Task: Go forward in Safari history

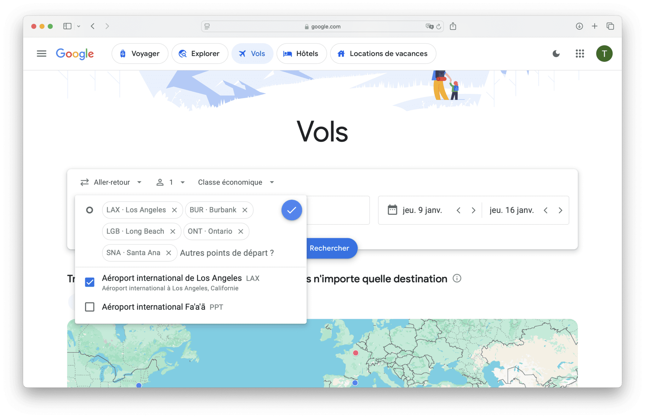Action: click(x=107, y=26)
